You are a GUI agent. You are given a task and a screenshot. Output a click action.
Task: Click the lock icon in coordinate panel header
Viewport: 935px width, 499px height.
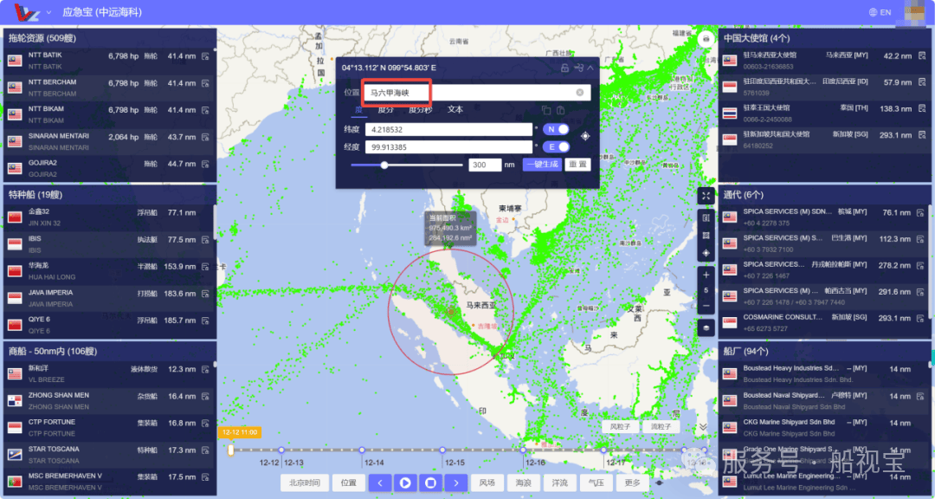[x=564, y=68]
